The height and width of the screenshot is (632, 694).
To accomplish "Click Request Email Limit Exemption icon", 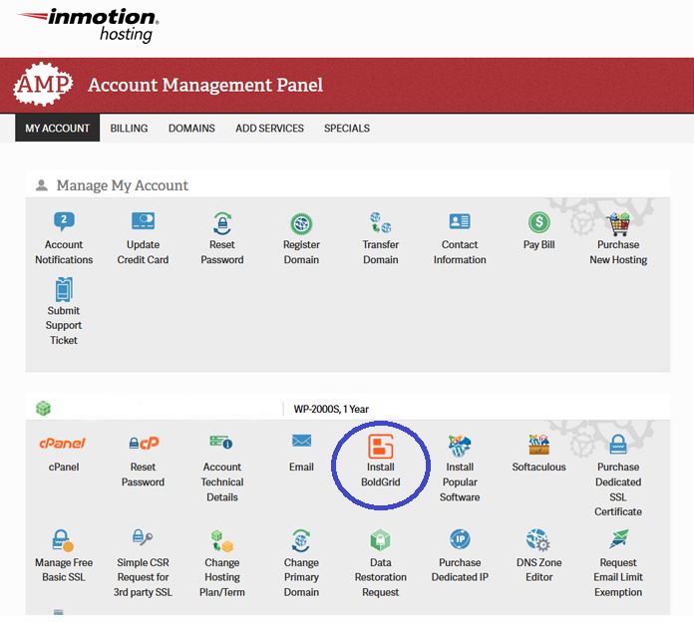I will click(619, 538).
